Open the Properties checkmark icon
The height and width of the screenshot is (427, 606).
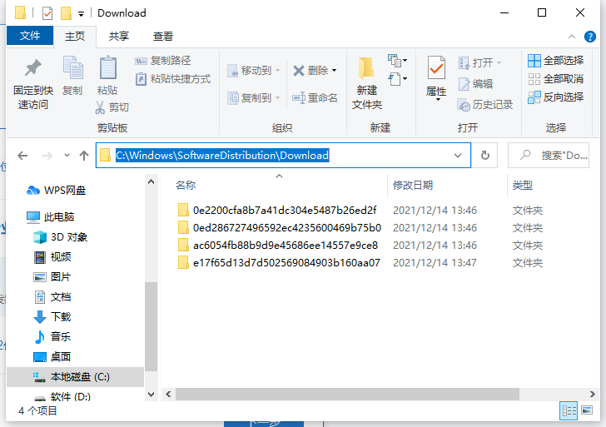click(x=436, y=67)
